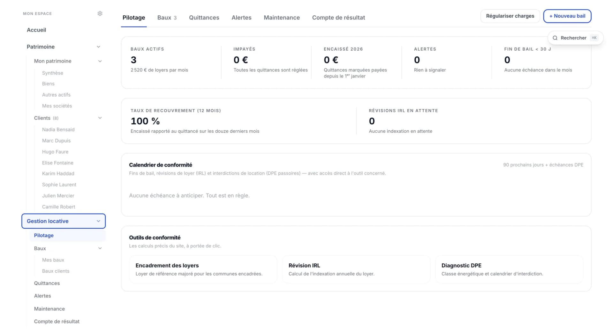The image size is (613, 329).
Task: Collapse the Gestion locative chevron
Action: pyautogui.click(x=99, y=221)
